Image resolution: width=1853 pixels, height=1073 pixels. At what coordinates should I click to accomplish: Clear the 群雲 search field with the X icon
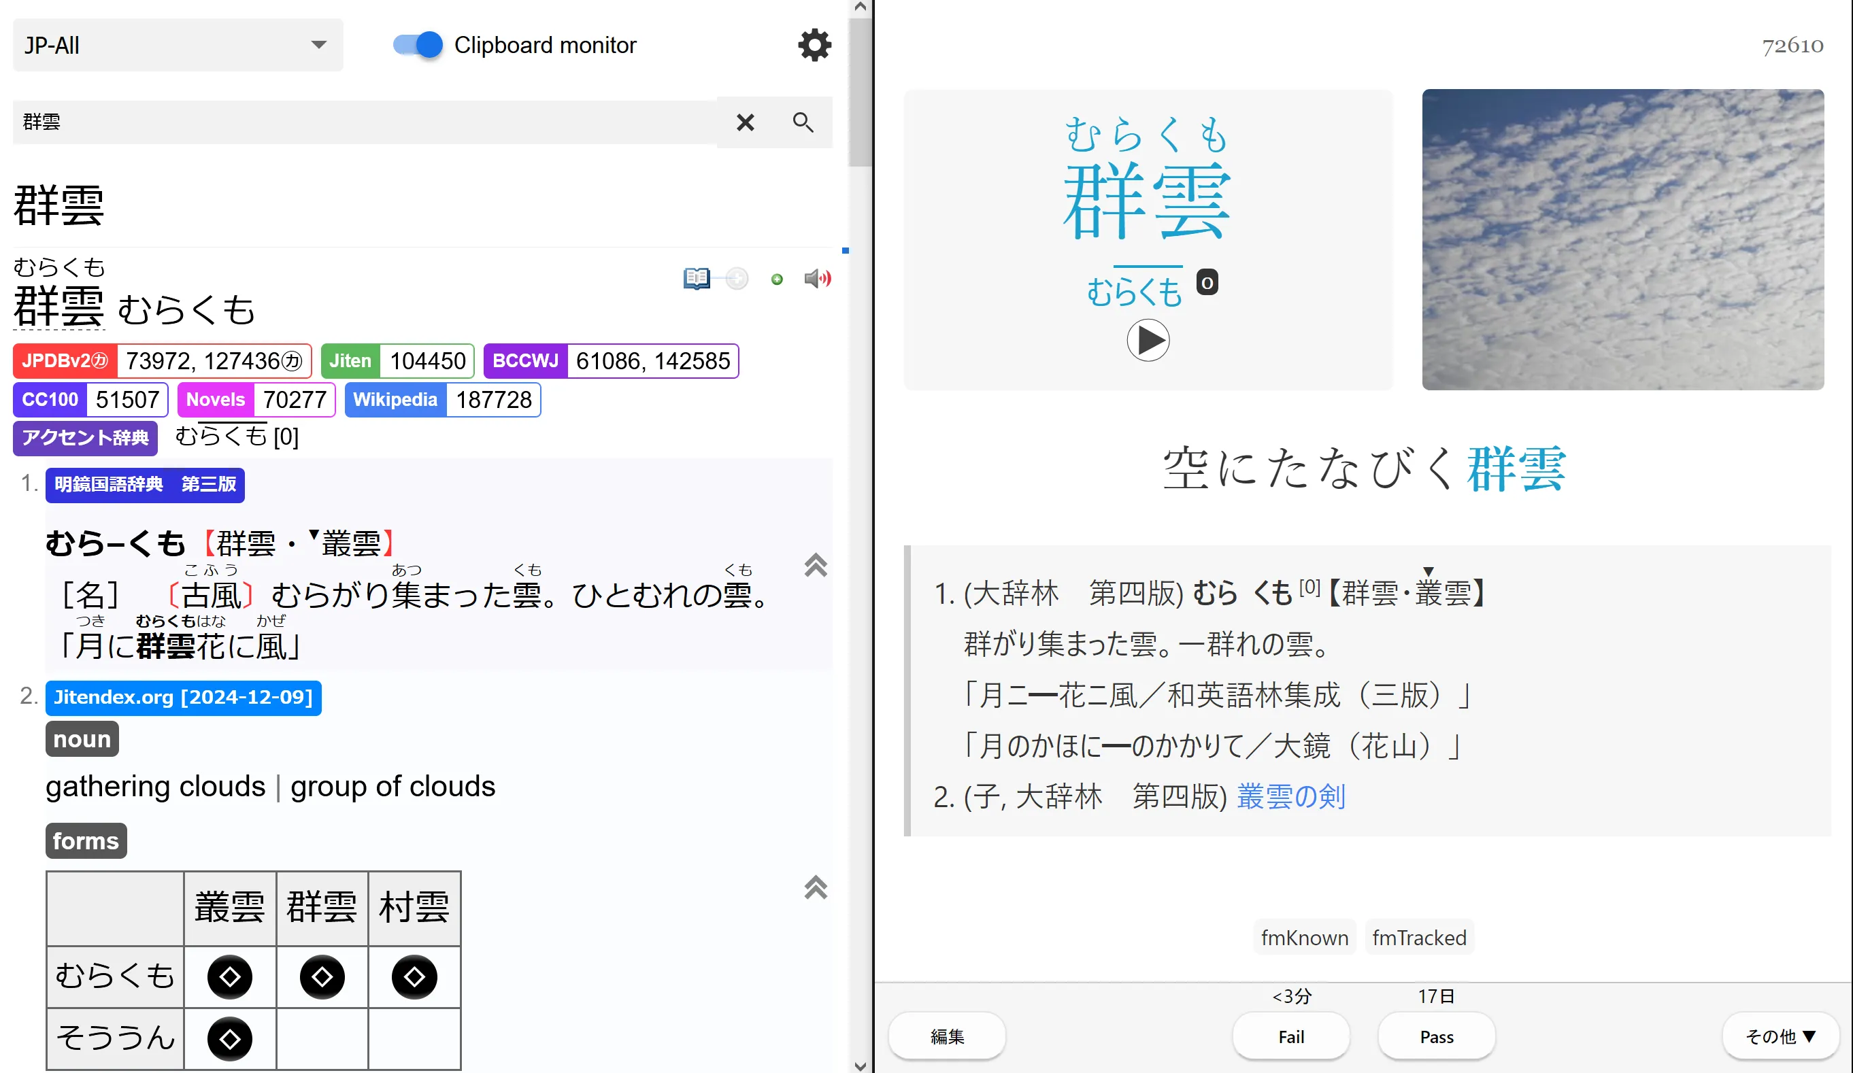click(x=744, y=122)
